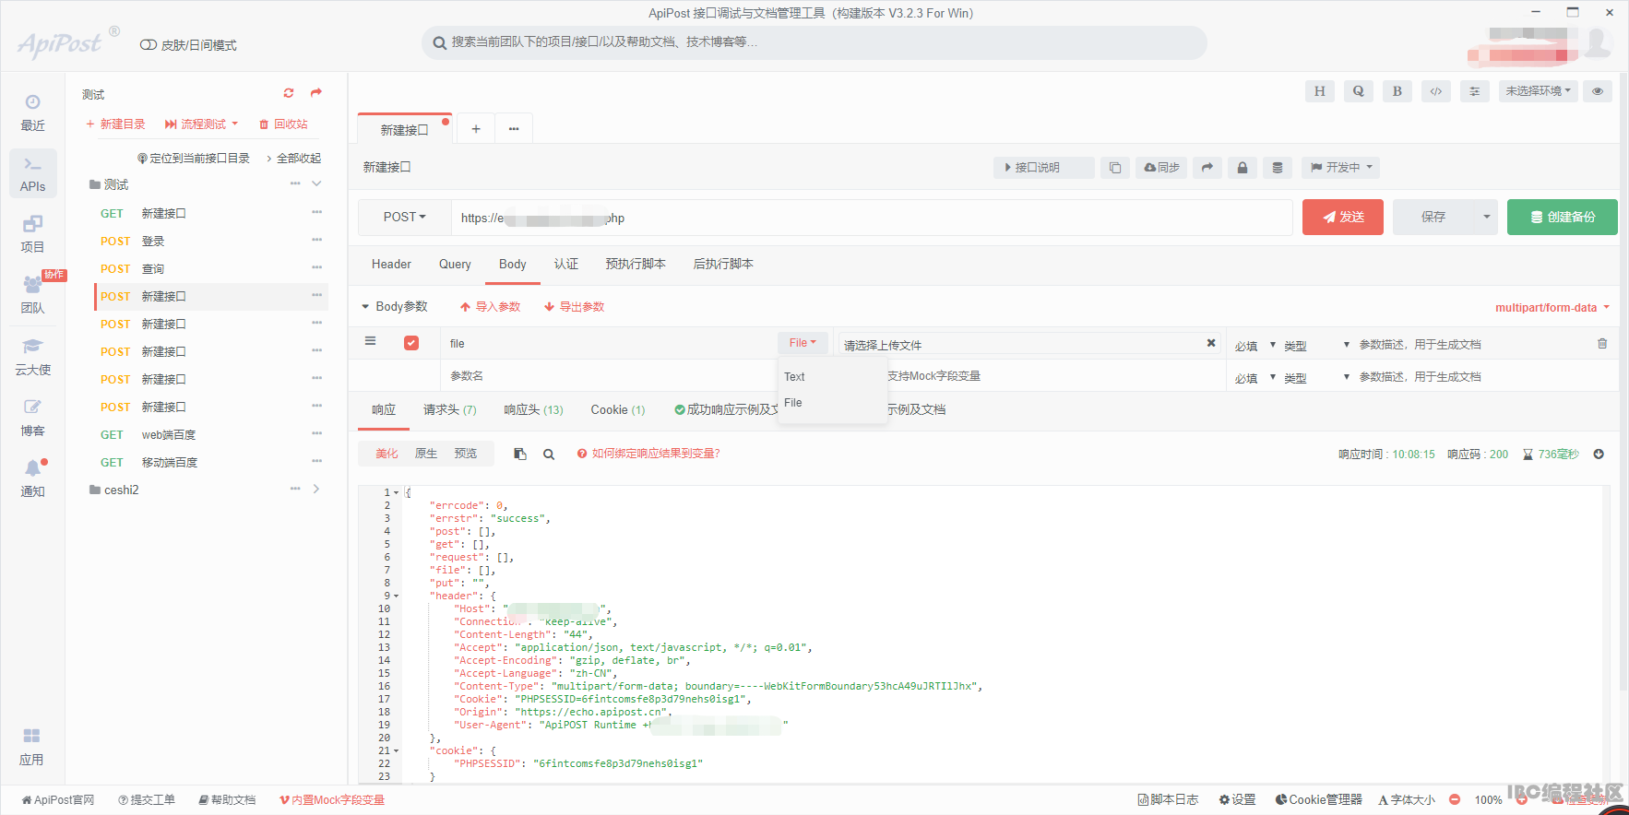This screenshot has height=815, width=1629.
Task: Open the File type dropdown in file row
Action: 803,343
